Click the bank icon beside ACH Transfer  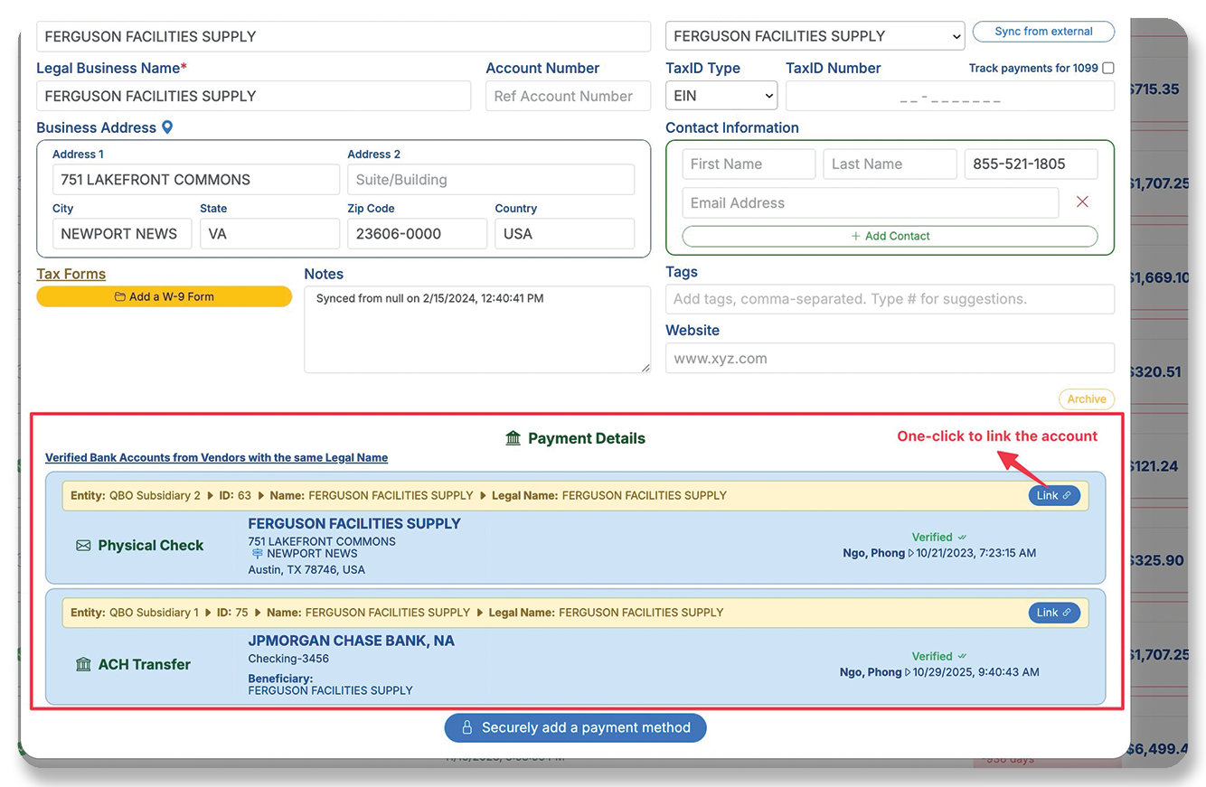click(x=84, y=664)
